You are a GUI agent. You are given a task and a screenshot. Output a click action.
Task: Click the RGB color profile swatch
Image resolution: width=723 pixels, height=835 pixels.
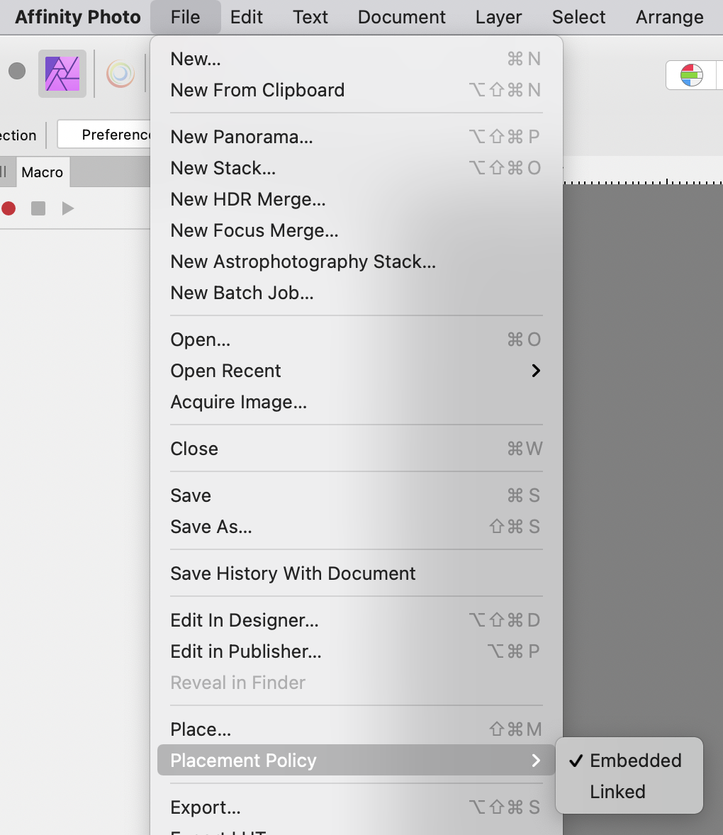coord(693,74)
